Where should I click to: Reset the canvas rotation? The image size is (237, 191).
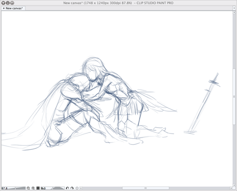click(x=77, y=188)
